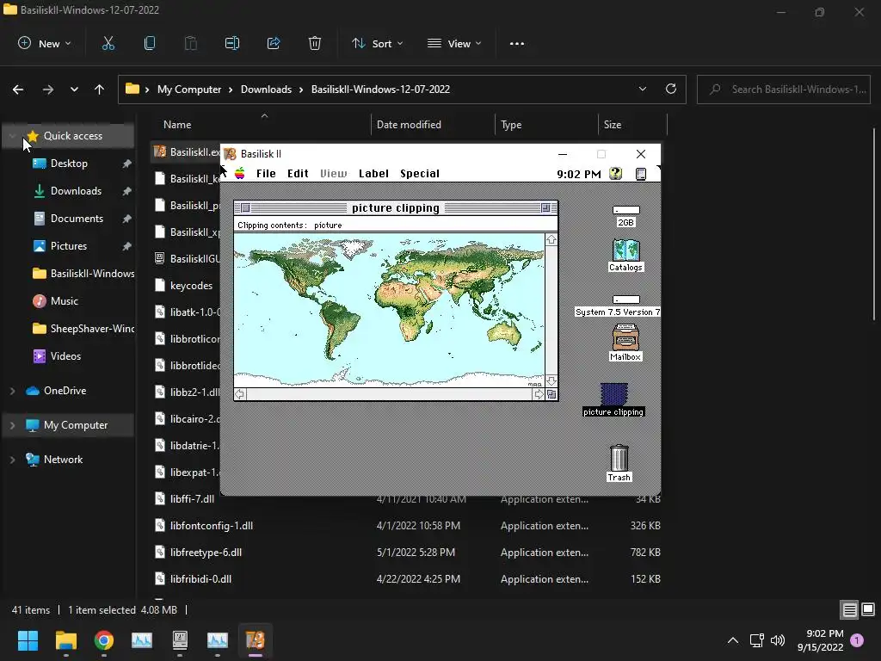Open the Edit menu in Basilisk II
This screenshot has width=881, height=661.
298,174
